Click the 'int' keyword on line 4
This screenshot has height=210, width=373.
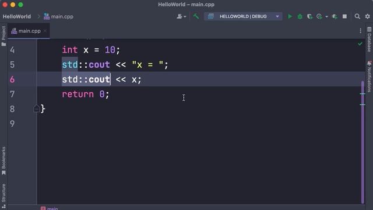click(x=70, y=50)
